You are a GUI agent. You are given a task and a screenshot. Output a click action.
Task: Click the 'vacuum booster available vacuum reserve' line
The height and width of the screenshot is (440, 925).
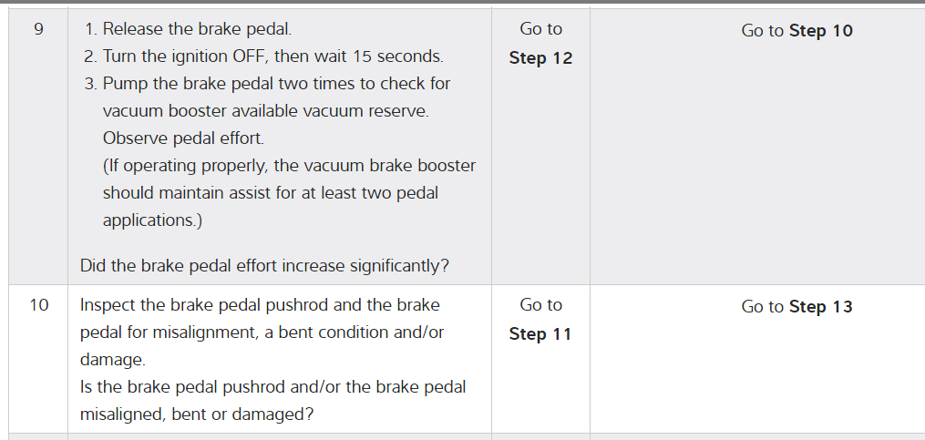click(x=265, y=111)
